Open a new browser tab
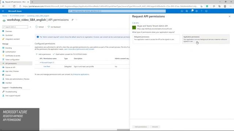234x131 pixels. click(32, 2)
